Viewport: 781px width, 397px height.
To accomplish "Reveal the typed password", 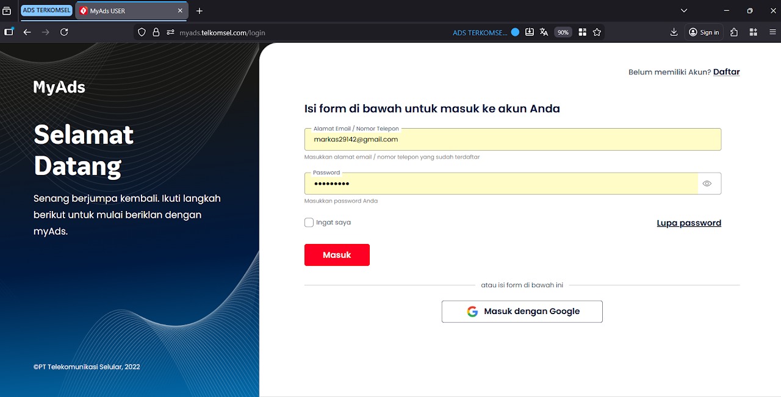I will click(707, 183).
